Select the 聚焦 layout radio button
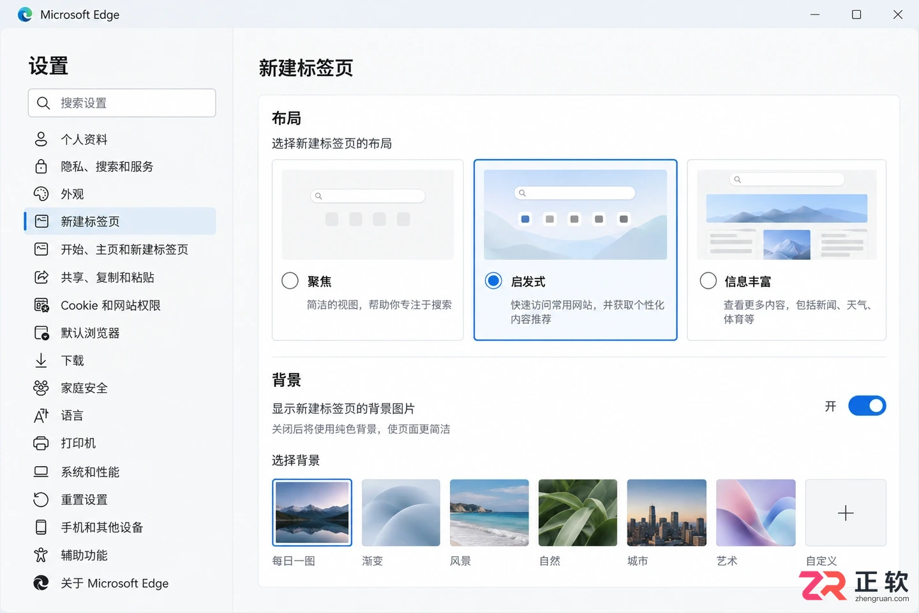 tap(290, 281)
